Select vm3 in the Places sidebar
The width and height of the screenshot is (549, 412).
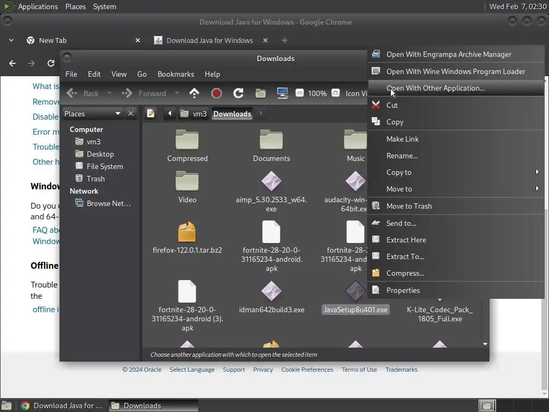pos(88,142)
